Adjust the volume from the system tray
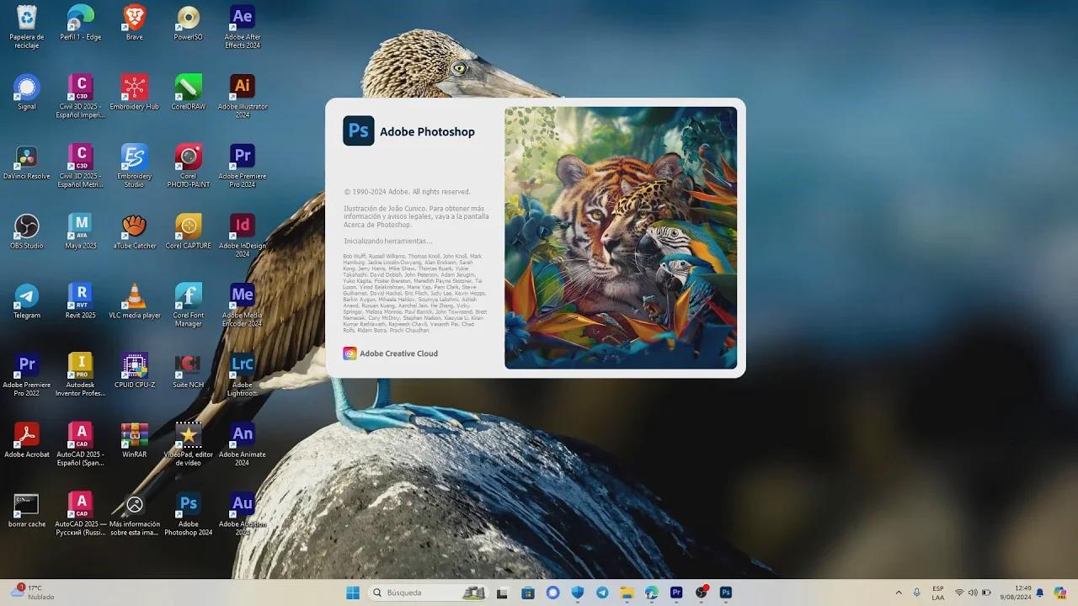 coord(973,593)
